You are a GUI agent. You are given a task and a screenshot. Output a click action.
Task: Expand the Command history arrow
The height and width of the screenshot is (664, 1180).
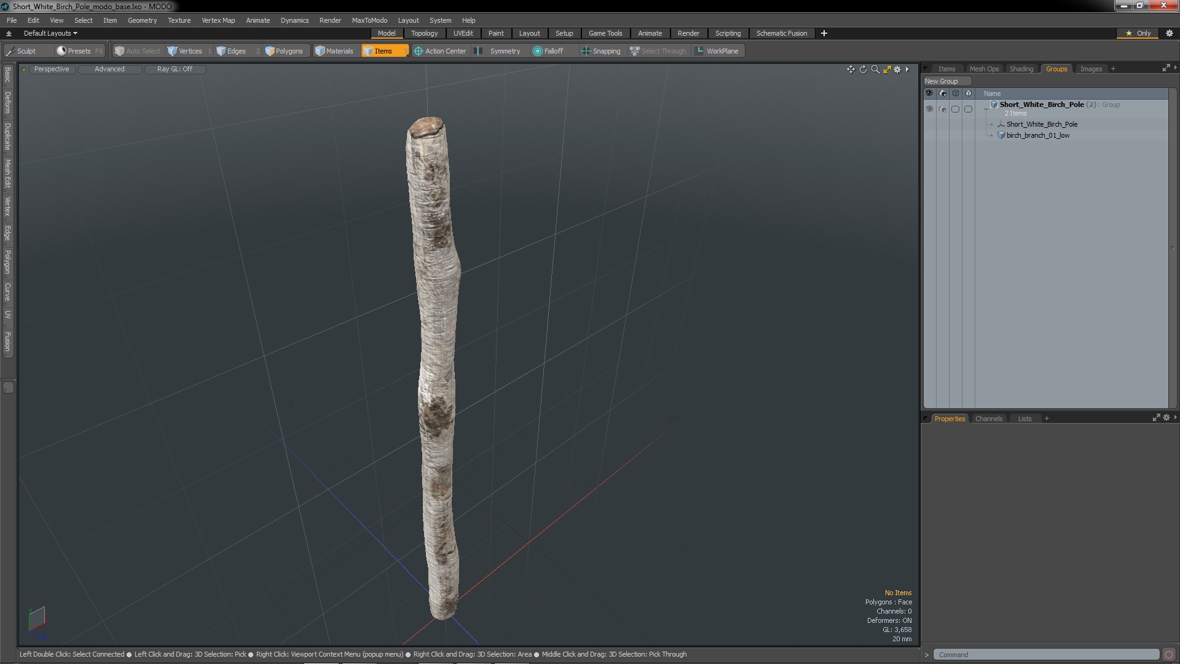[927, 655]
